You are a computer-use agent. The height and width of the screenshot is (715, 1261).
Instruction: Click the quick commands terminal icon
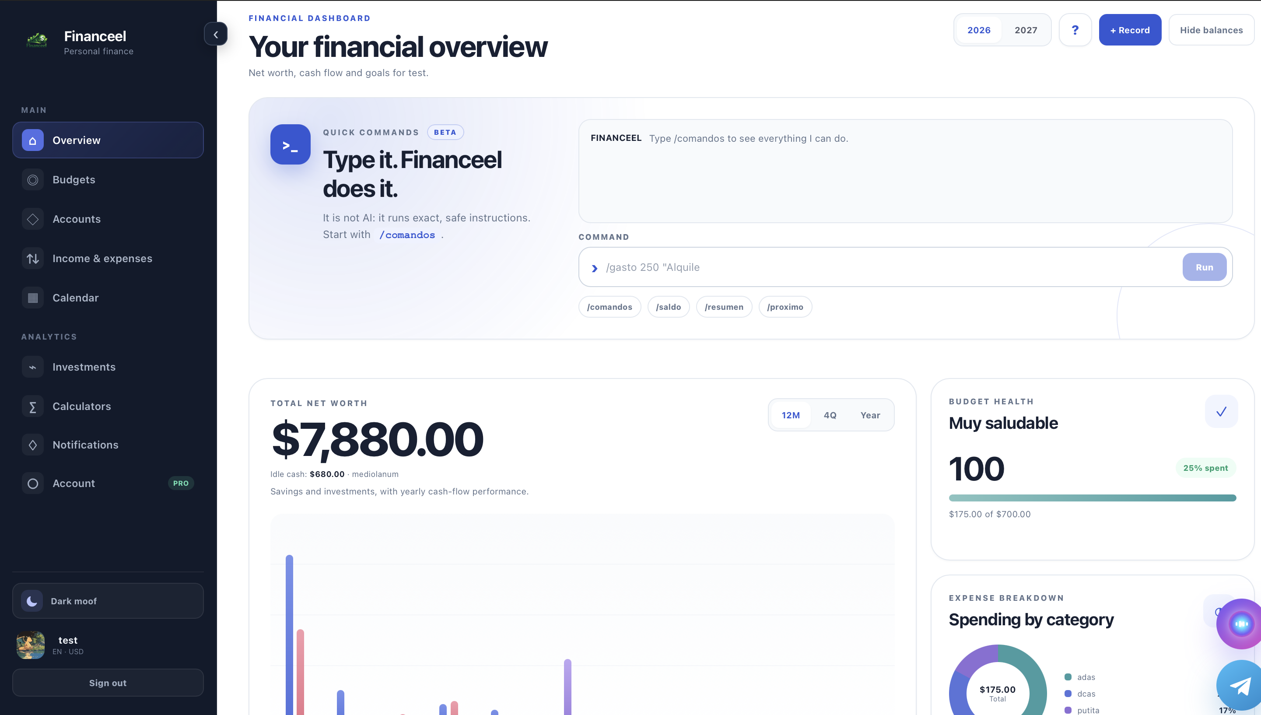pyautogui.click(x=290, y=144)
